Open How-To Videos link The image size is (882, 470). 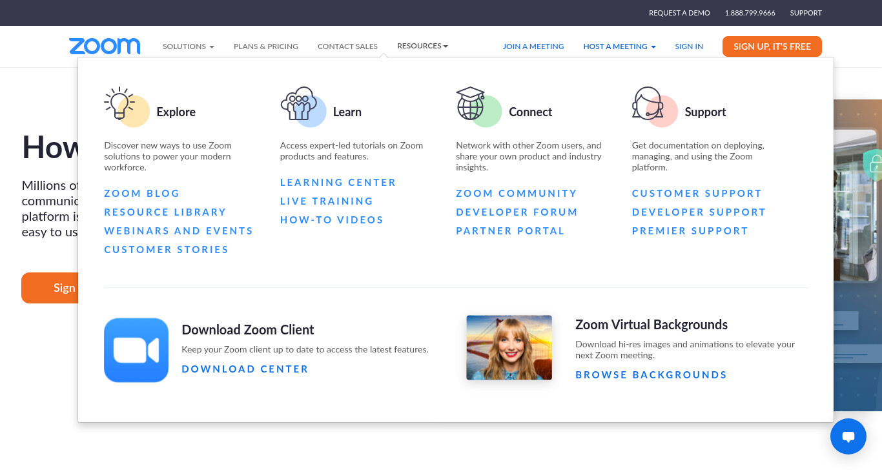coord(332,220)
